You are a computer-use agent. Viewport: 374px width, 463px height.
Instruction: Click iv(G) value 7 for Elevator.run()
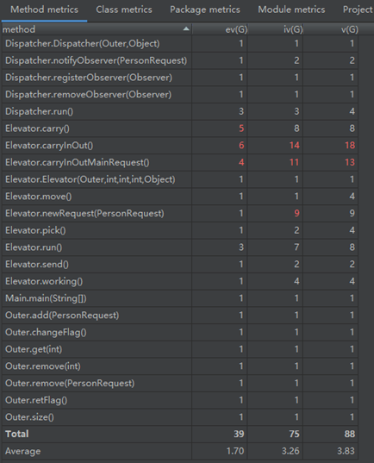pyautogui.click(x=296, y=247)
